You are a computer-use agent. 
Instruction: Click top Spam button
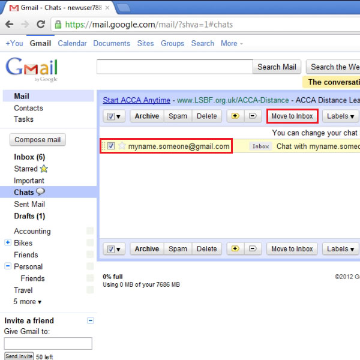(x=178, y=116)
